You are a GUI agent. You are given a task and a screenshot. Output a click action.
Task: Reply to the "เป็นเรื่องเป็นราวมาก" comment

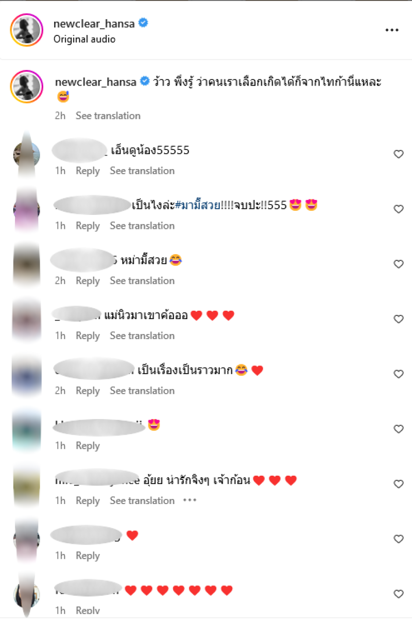tap(88, 391)
